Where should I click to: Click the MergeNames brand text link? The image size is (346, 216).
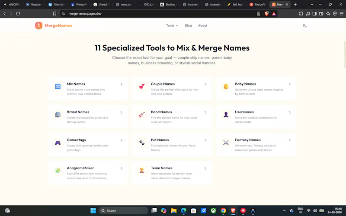click(x=58, y=25)
